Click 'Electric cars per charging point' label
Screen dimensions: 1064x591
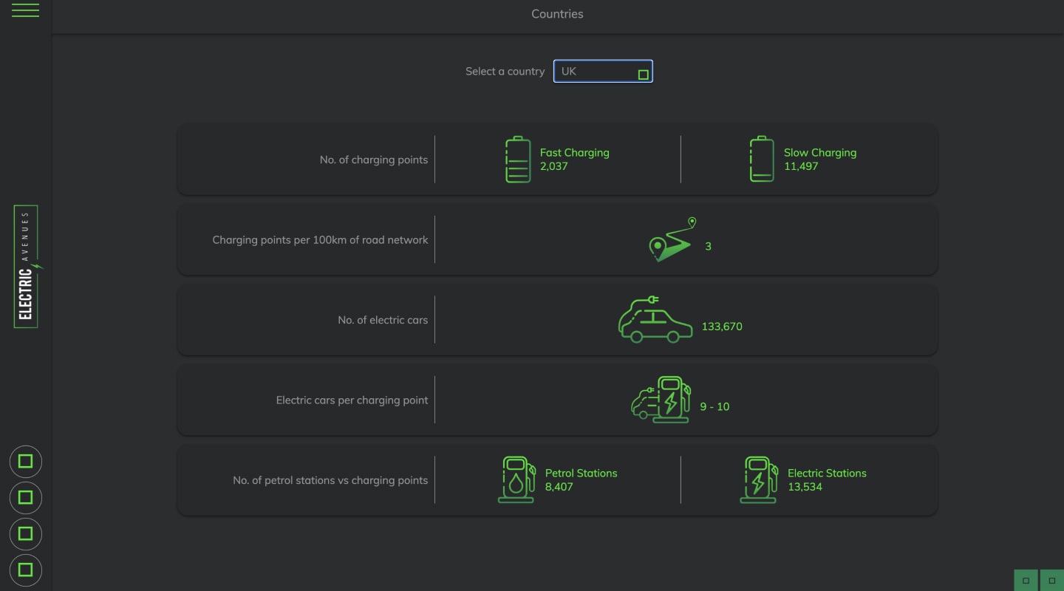coord(352,400)
